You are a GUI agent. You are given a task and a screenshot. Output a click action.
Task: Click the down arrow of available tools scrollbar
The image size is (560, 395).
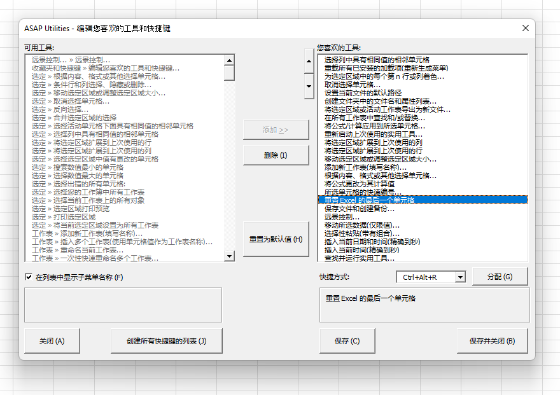pyautogui.click(x=229, y=256)
